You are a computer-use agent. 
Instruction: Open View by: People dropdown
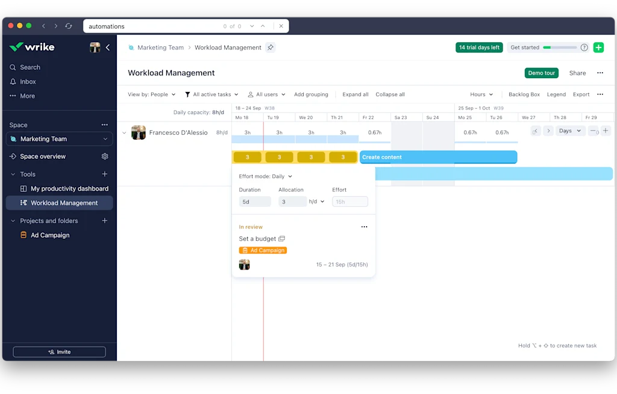click(x=151, y=94)
